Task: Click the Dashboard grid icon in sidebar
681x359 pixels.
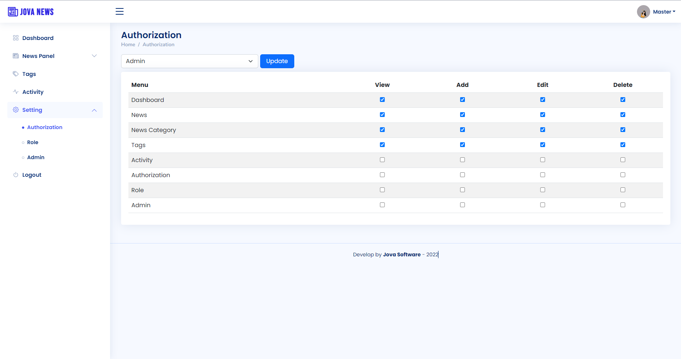Action: [x=16, y=38]
